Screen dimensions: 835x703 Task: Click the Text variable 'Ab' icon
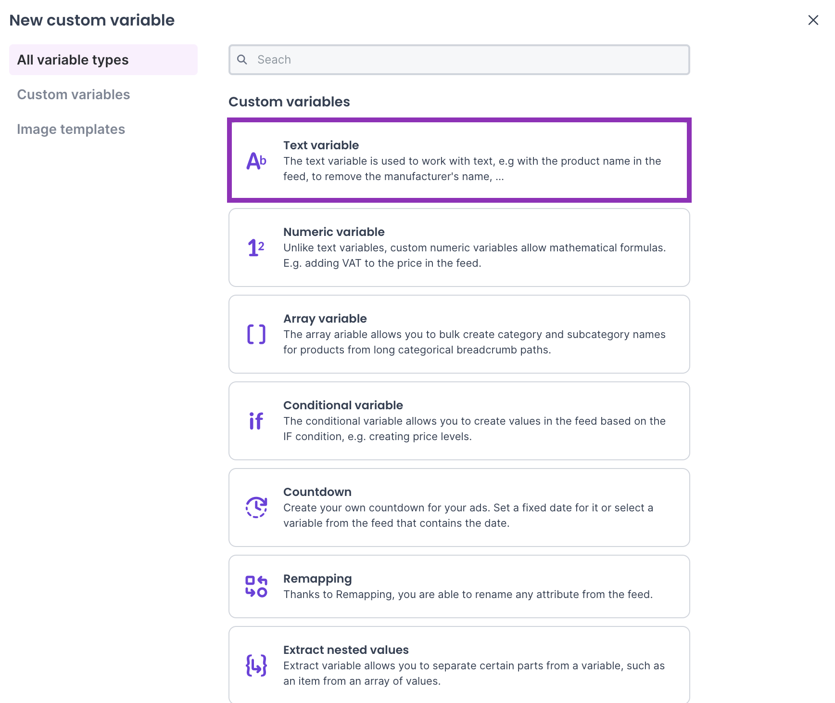tap(256, 161)
